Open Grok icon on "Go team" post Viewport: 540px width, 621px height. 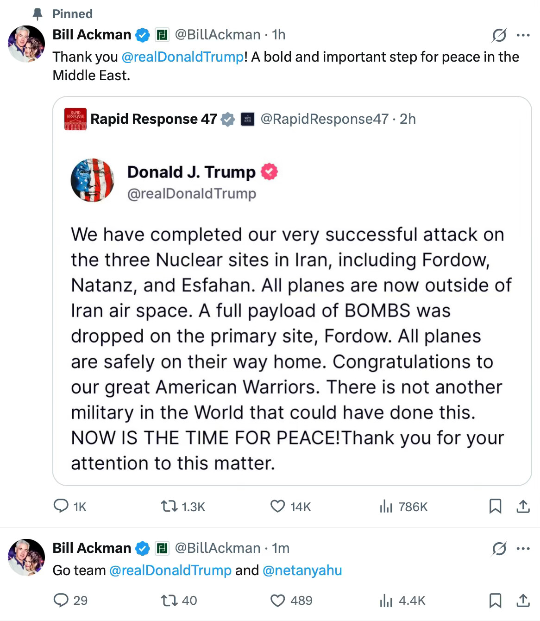(x=499, y=548)
